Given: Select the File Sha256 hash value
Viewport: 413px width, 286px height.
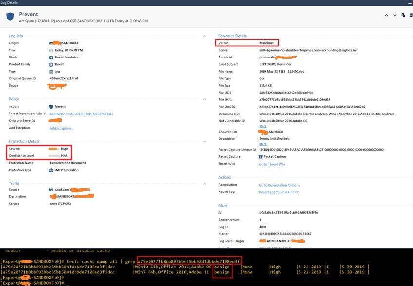Looking at the screenshot, I should click(312, 107).
